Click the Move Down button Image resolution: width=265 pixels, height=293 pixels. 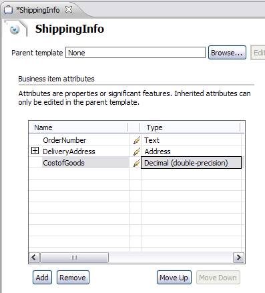[218, 278]
